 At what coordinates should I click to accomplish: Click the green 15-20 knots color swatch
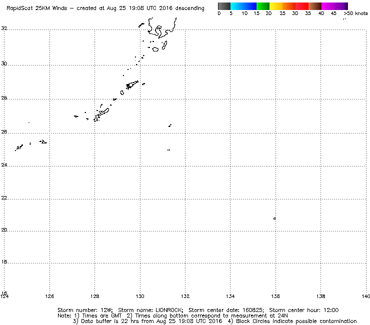(263, 6)
